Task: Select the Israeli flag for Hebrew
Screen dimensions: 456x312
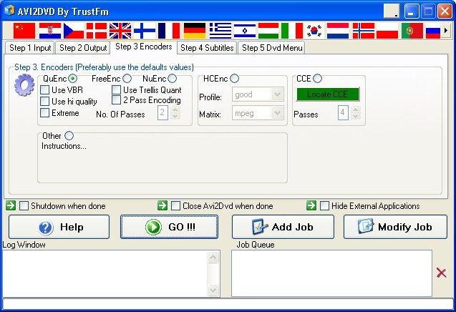Action: [245, 31]
